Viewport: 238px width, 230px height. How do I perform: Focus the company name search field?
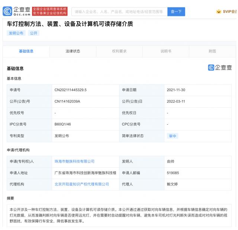[x=119, y=12]
